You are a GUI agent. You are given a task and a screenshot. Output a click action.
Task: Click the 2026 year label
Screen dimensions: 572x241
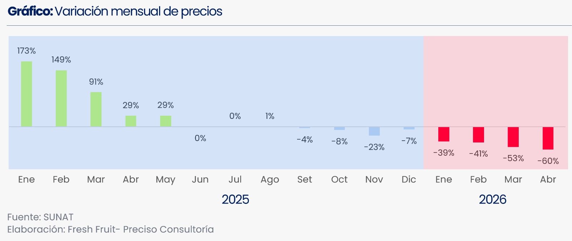coord(493,199)
